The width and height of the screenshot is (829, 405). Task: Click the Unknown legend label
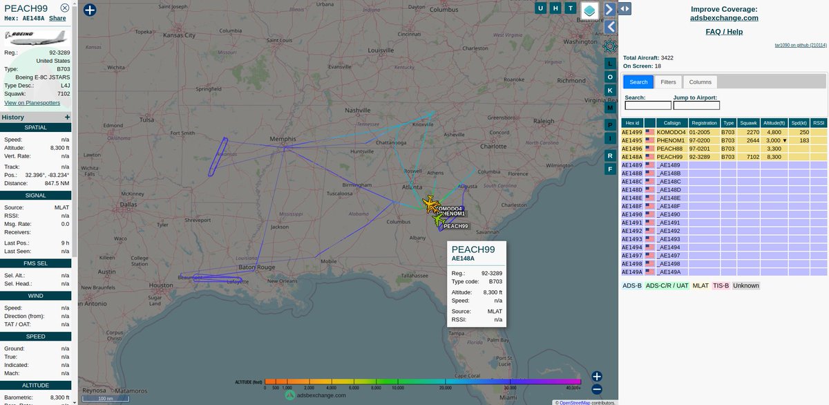pos(746,285)
